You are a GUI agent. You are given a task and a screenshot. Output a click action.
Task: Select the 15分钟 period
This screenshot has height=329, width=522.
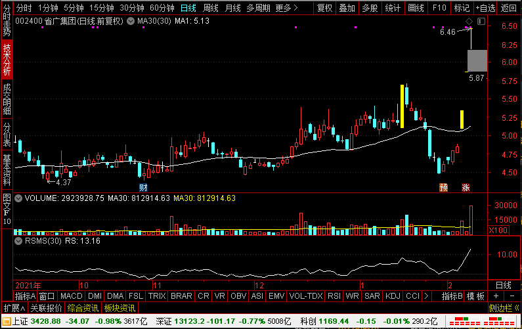point(102,8)
